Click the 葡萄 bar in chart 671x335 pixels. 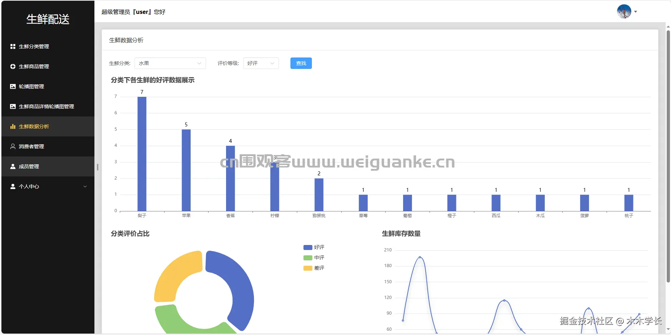(407, 203)
